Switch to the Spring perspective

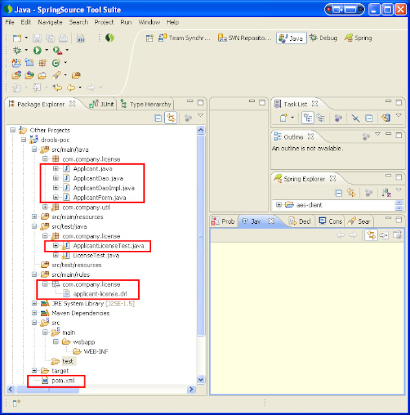pyautogui.click(x=358, y=38)
